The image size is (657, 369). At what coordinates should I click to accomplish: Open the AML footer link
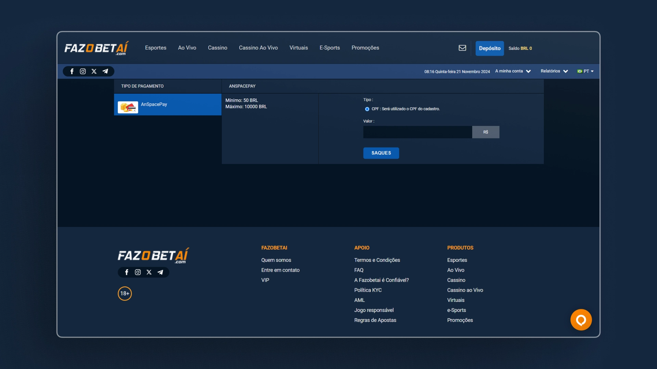pyautogui.click(x=360, y=300)
